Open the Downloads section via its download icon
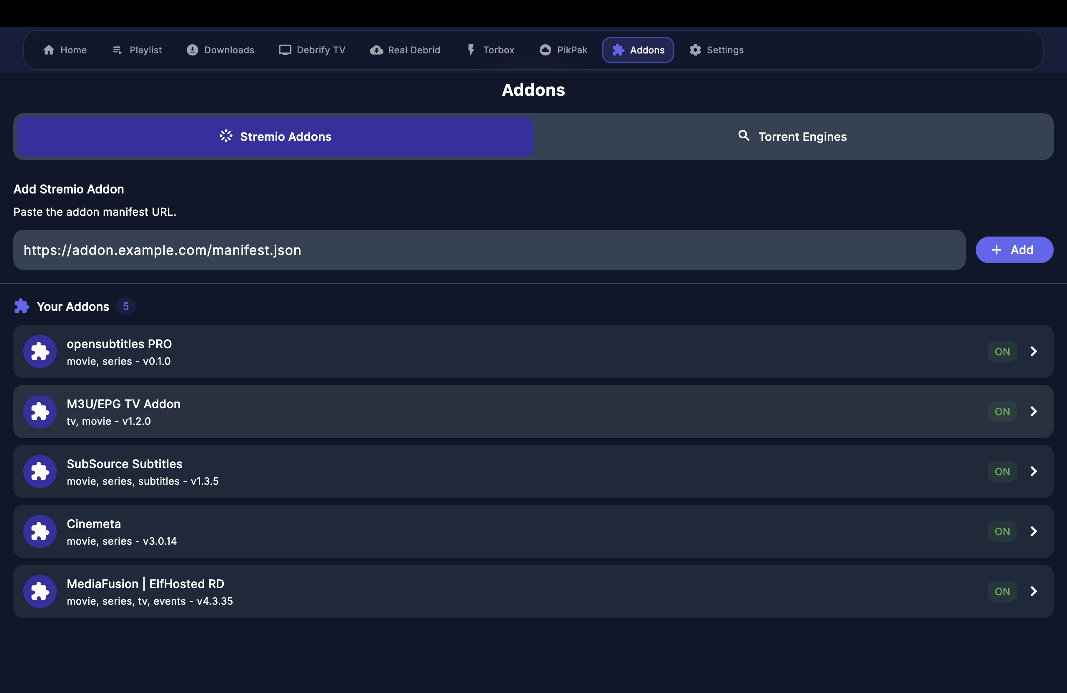The image size is (1067, 693). [x=192, y=50]
